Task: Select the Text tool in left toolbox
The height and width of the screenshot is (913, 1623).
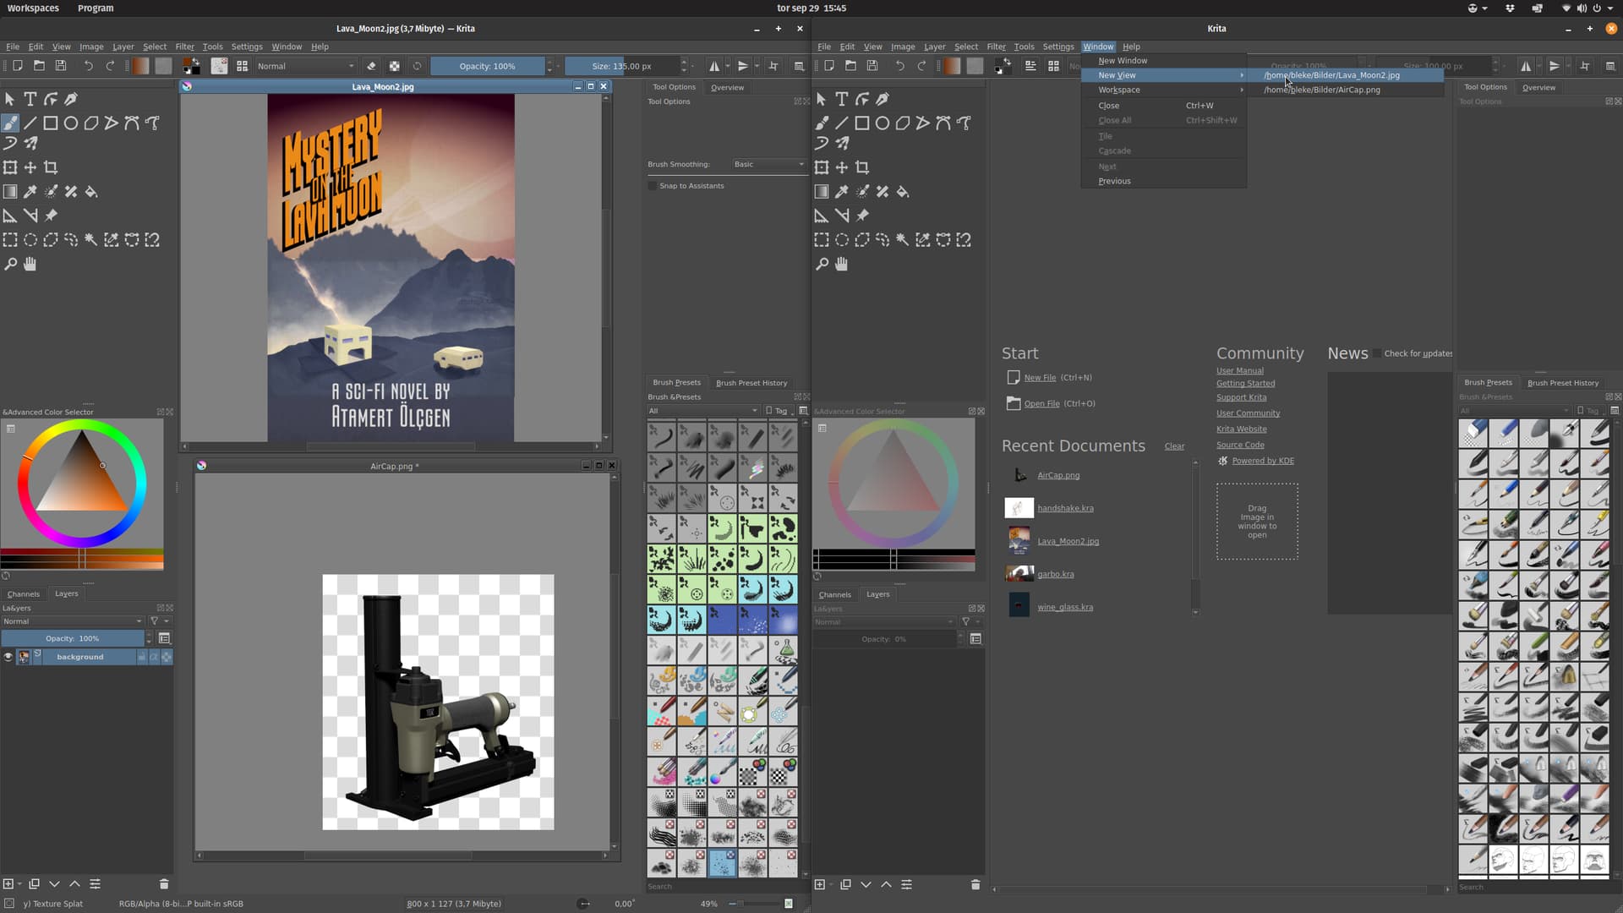Action: coord(30,99)
